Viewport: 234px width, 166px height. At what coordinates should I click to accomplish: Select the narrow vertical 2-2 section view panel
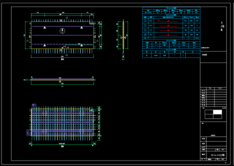[x=123, y=35]
